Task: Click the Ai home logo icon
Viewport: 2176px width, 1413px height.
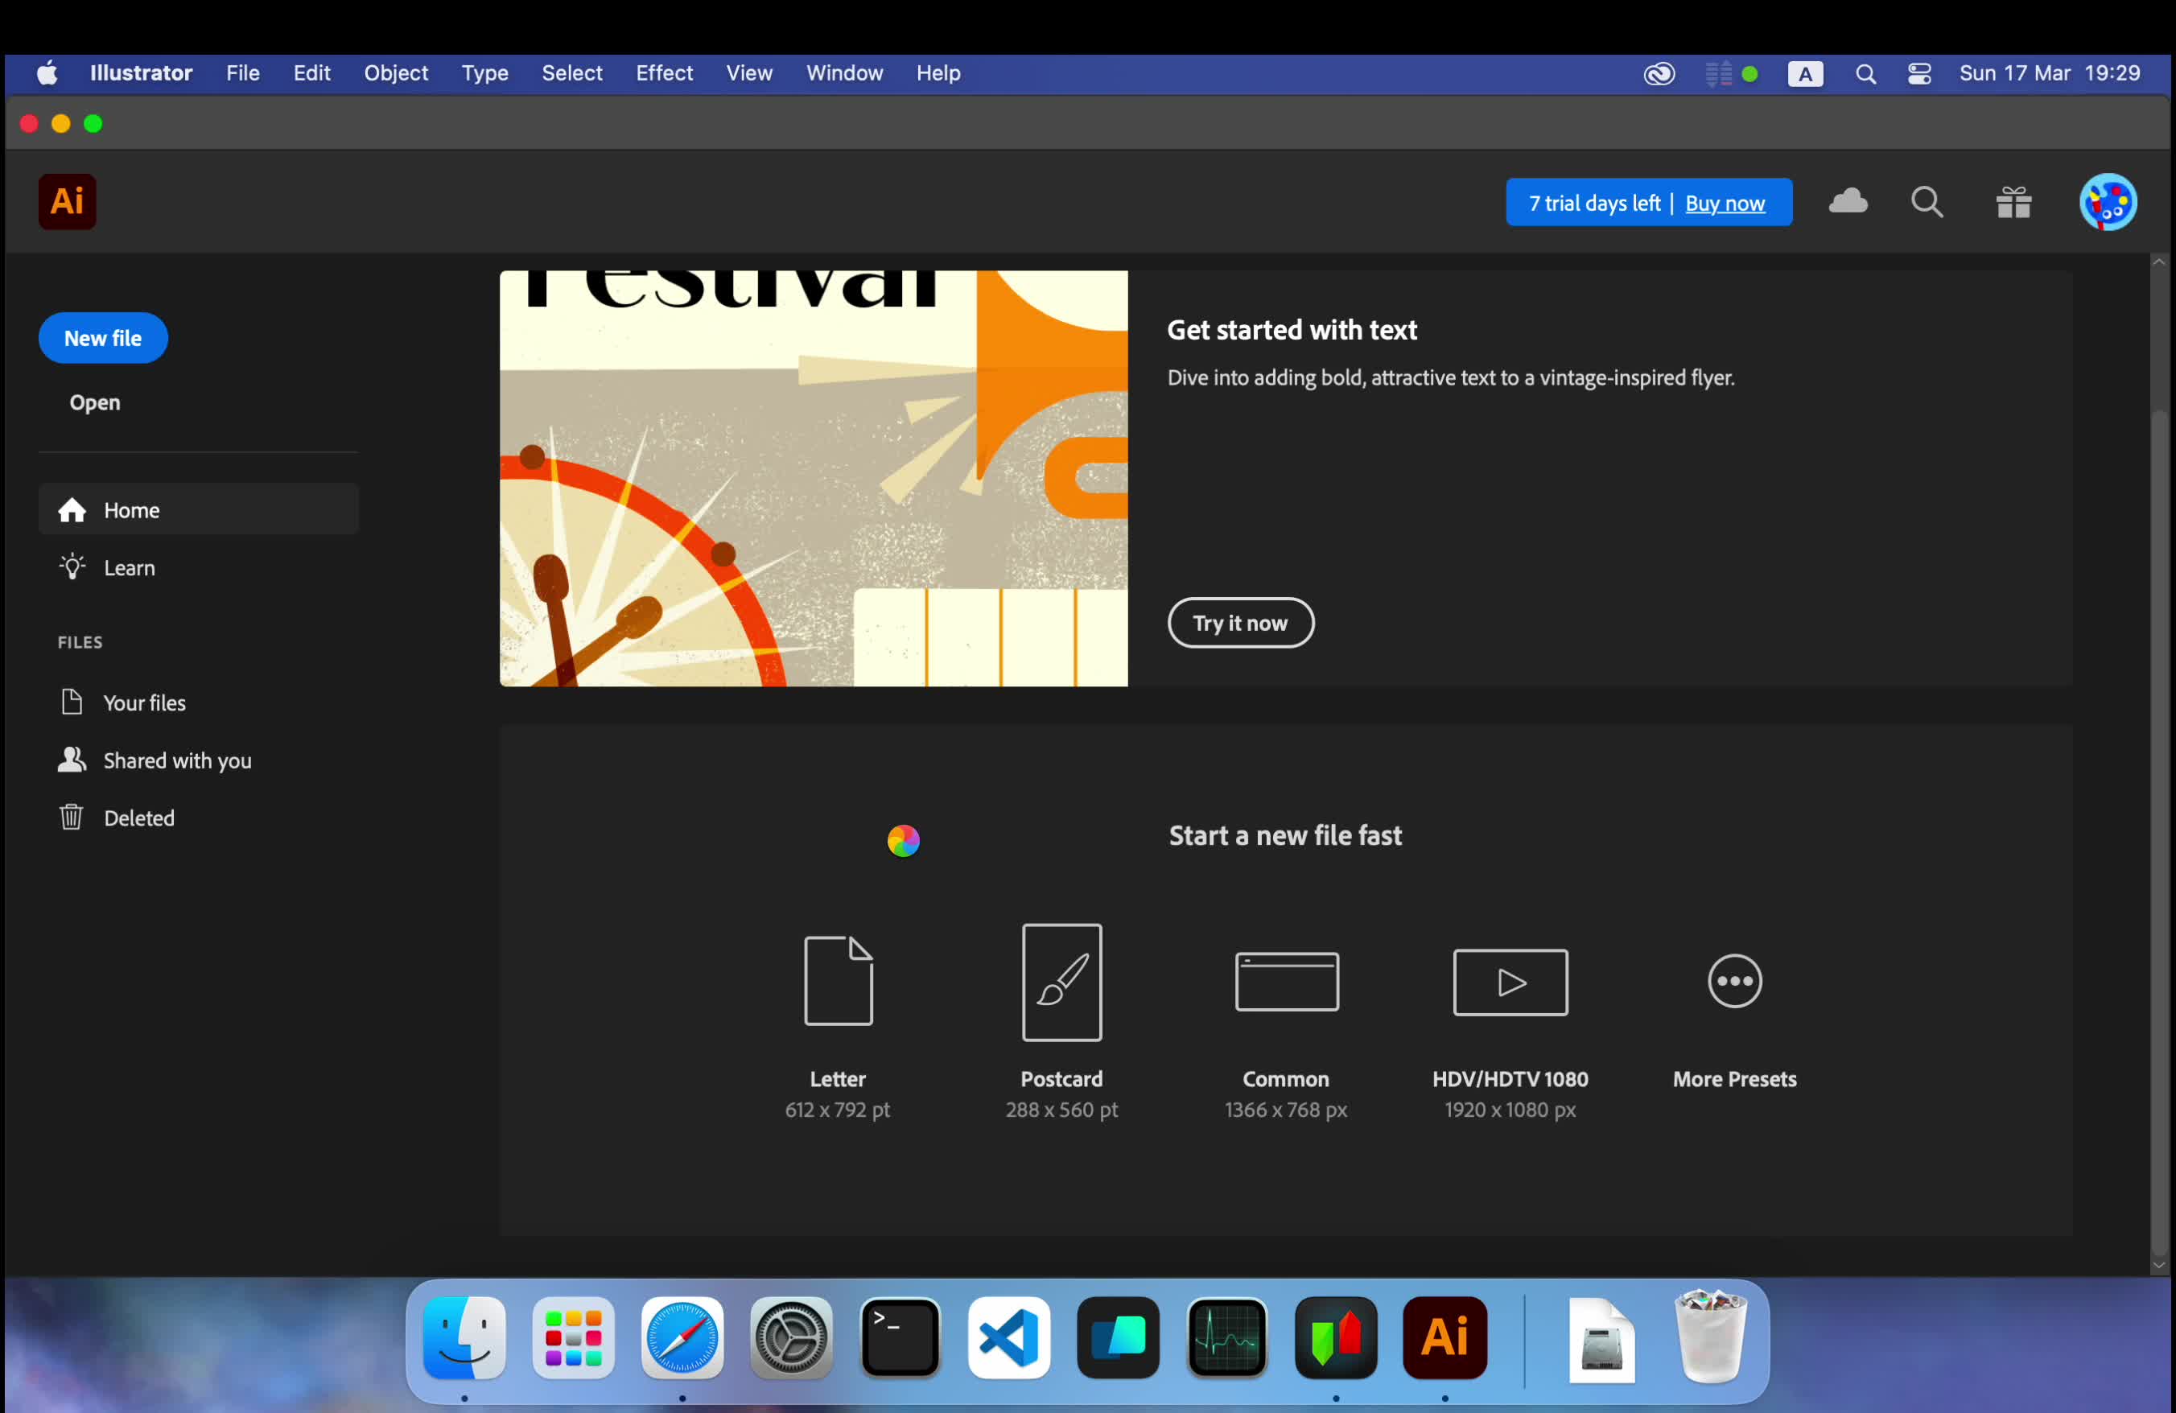Action: tap(67, 201)
